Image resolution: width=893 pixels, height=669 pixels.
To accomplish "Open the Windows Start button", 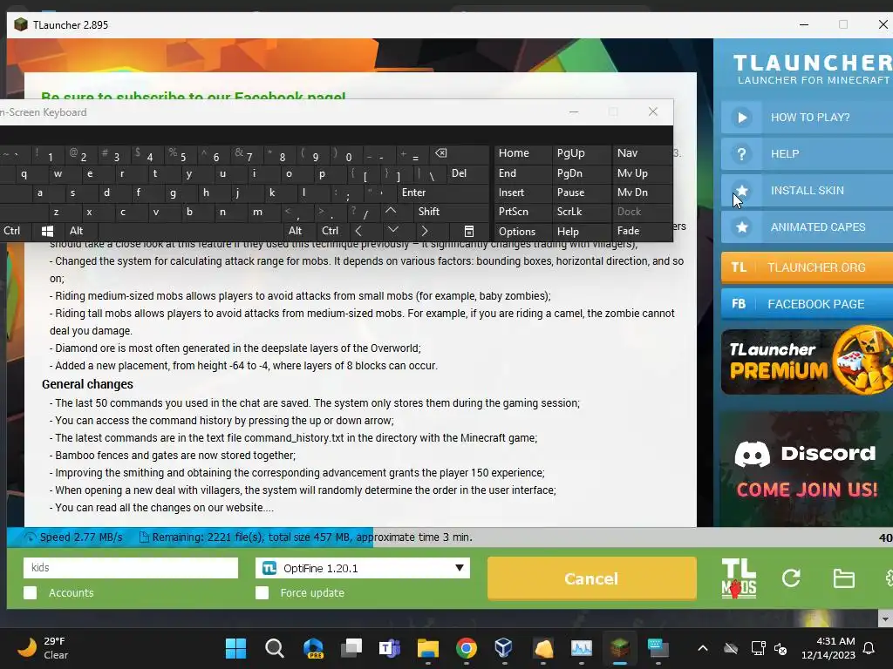I will click(x=235, y=648).
